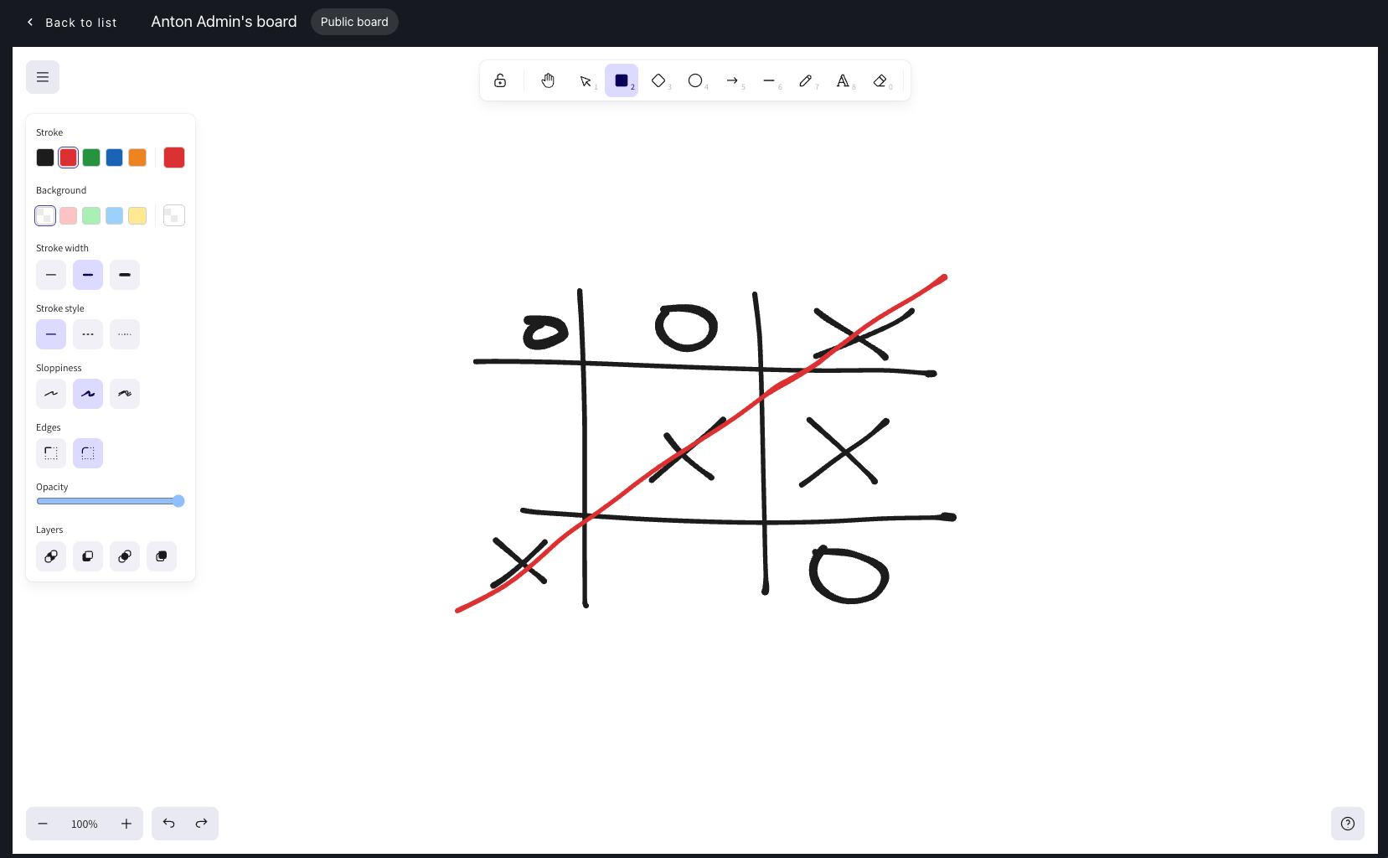This screenshot has width=1388, height=858.
Task: Select the Selection arrow tool
Action: 586,80
